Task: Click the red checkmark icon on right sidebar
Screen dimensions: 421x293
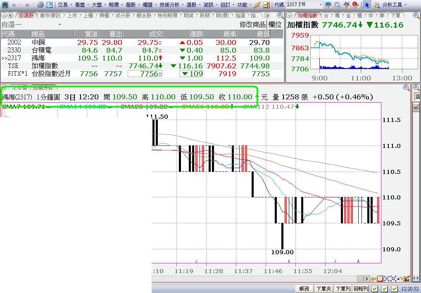Action: pyautogui.click(x=416, y=107)
